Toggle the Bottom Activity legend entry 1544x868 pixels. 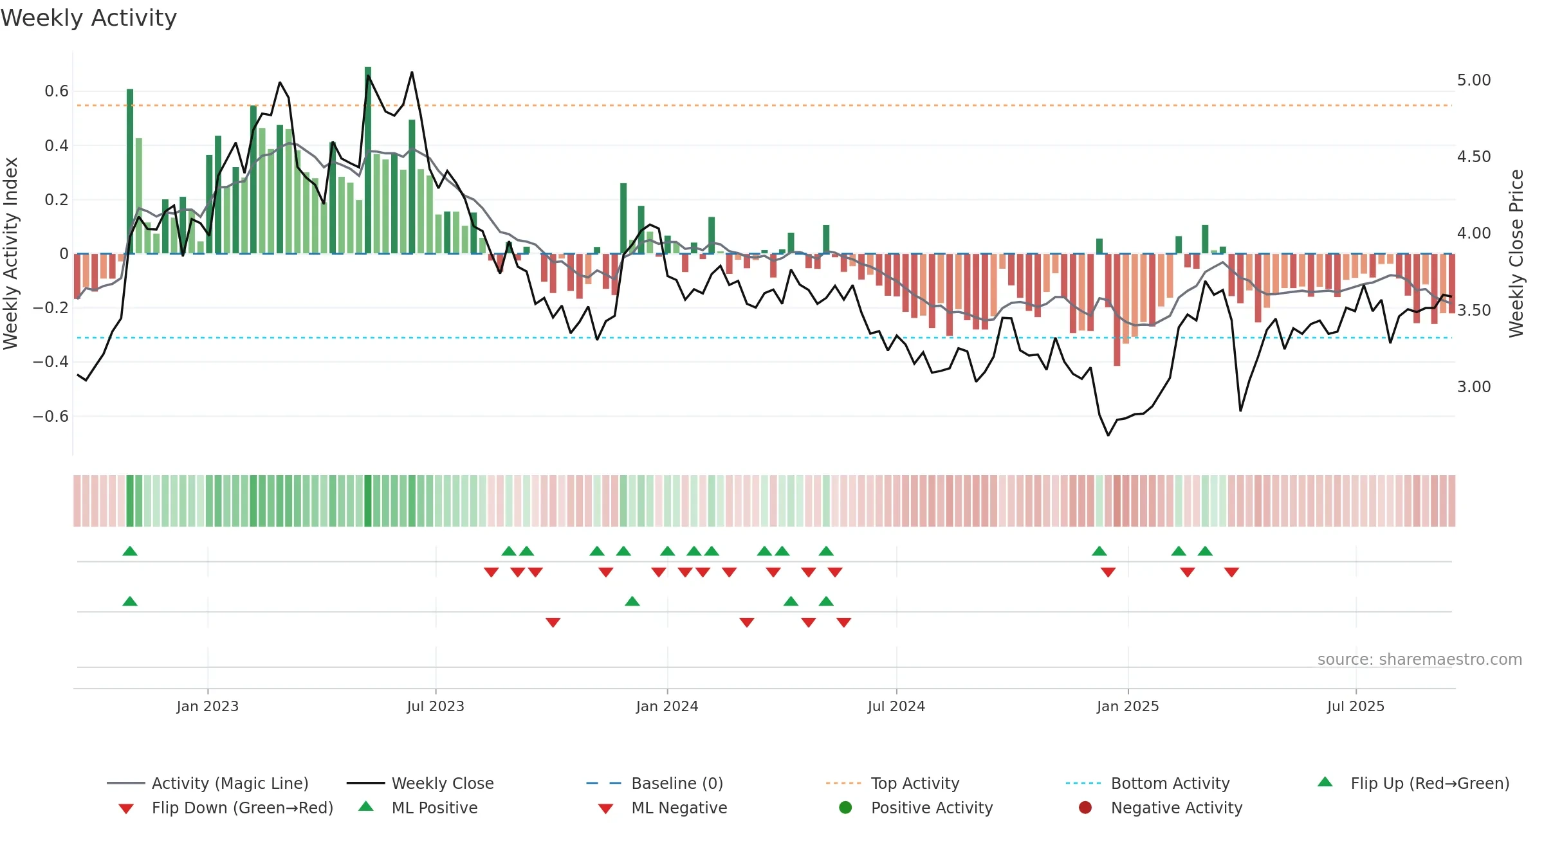pyautogui.click(x=1148, y=783)
